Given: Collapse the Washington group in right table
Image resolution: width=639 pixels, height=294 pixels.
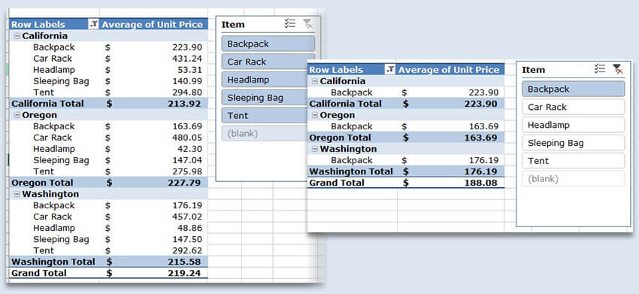Looking at the screenshot, I should pos(314,149).
